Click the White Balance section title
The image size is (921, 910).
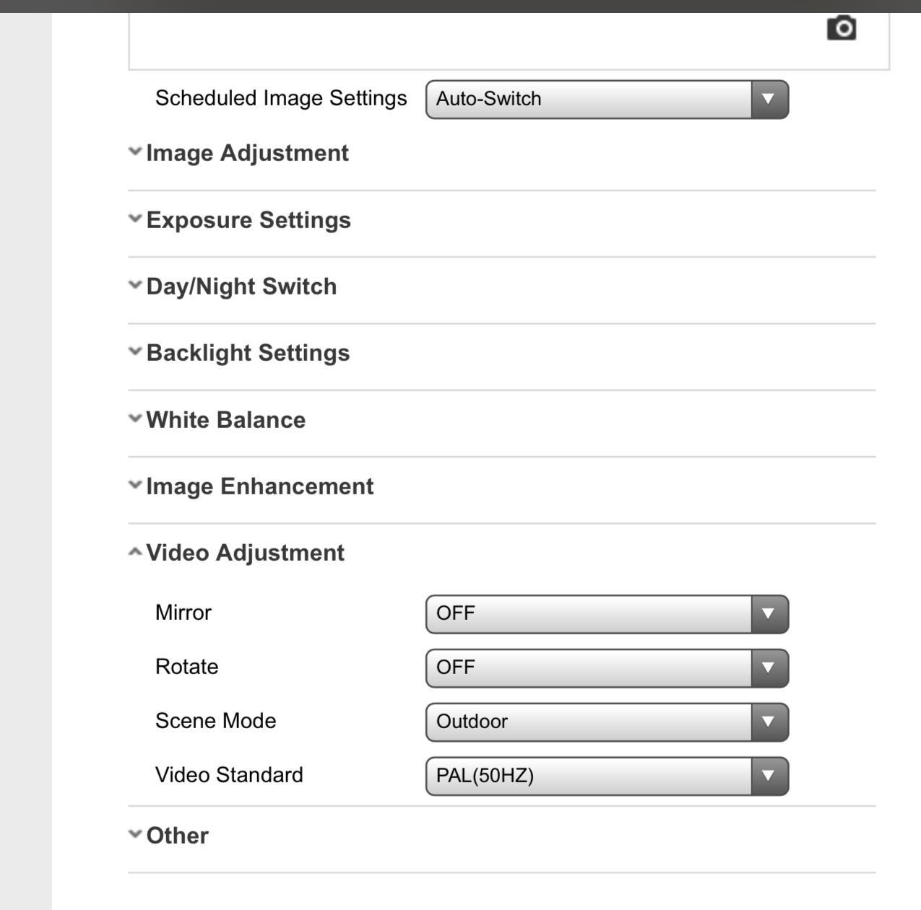[x=225, y=420]
